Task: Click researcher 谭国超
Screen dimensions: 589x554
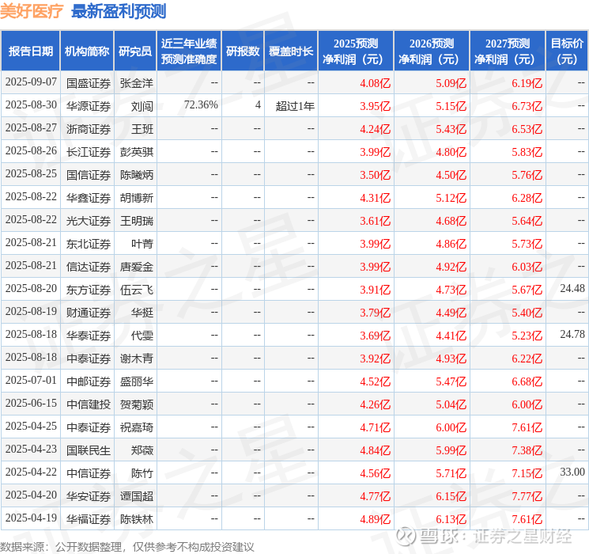Action: click(136, 496)
